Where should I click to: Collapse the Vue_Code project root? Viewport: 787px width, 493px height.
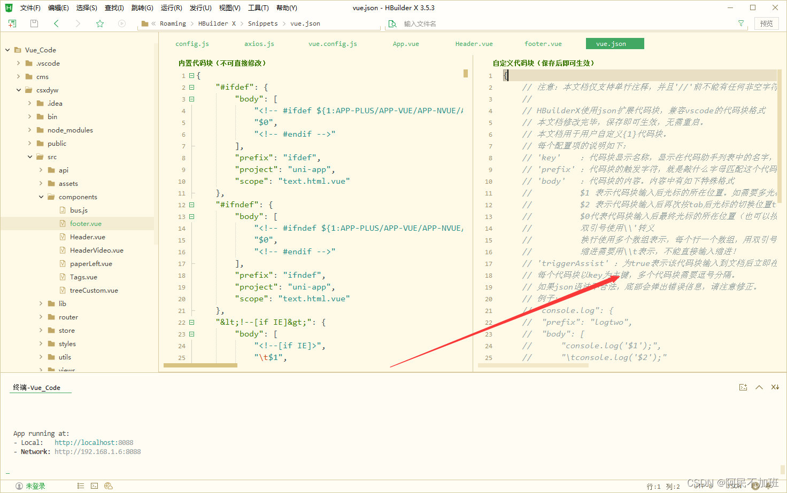point(7,50)
